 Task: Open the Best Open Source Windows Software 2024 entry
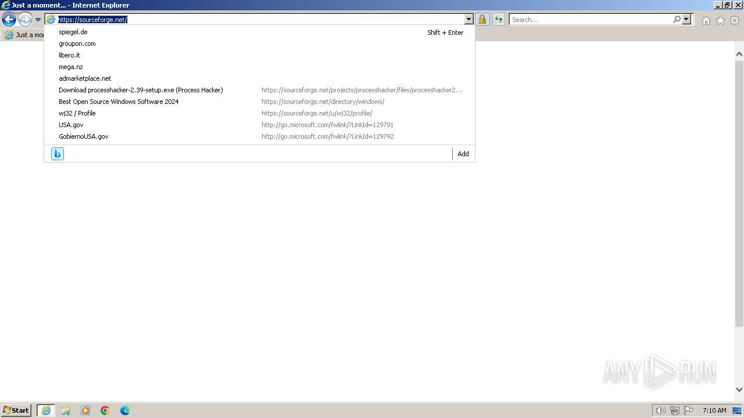259,102
